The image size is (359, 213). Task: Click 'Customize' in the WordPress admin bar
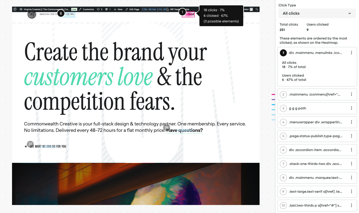86,9
